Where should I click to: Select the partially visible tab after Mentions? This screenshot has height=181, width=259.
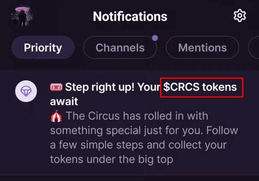coord(254,47)
